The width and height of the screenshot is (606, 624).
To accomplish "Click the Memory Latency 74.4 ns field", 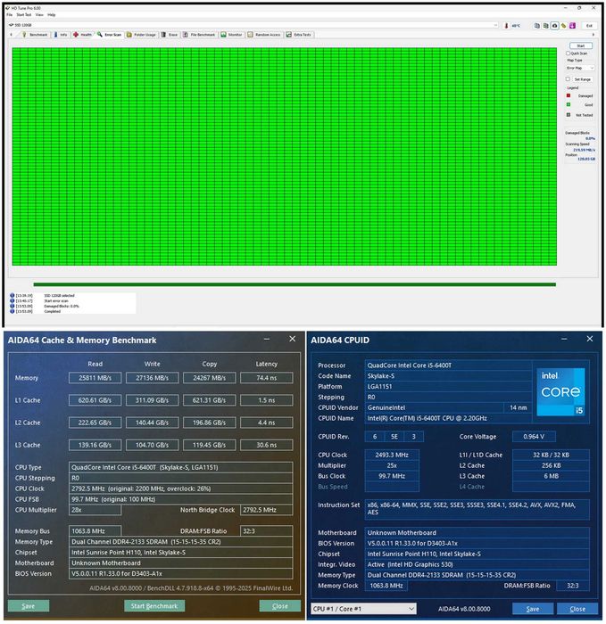I will point(267,378).
